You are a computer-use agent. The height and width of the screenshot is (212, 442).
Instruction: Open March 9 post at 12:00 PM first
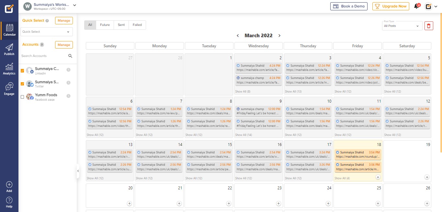pyautogui.click(x=258, y=111)
